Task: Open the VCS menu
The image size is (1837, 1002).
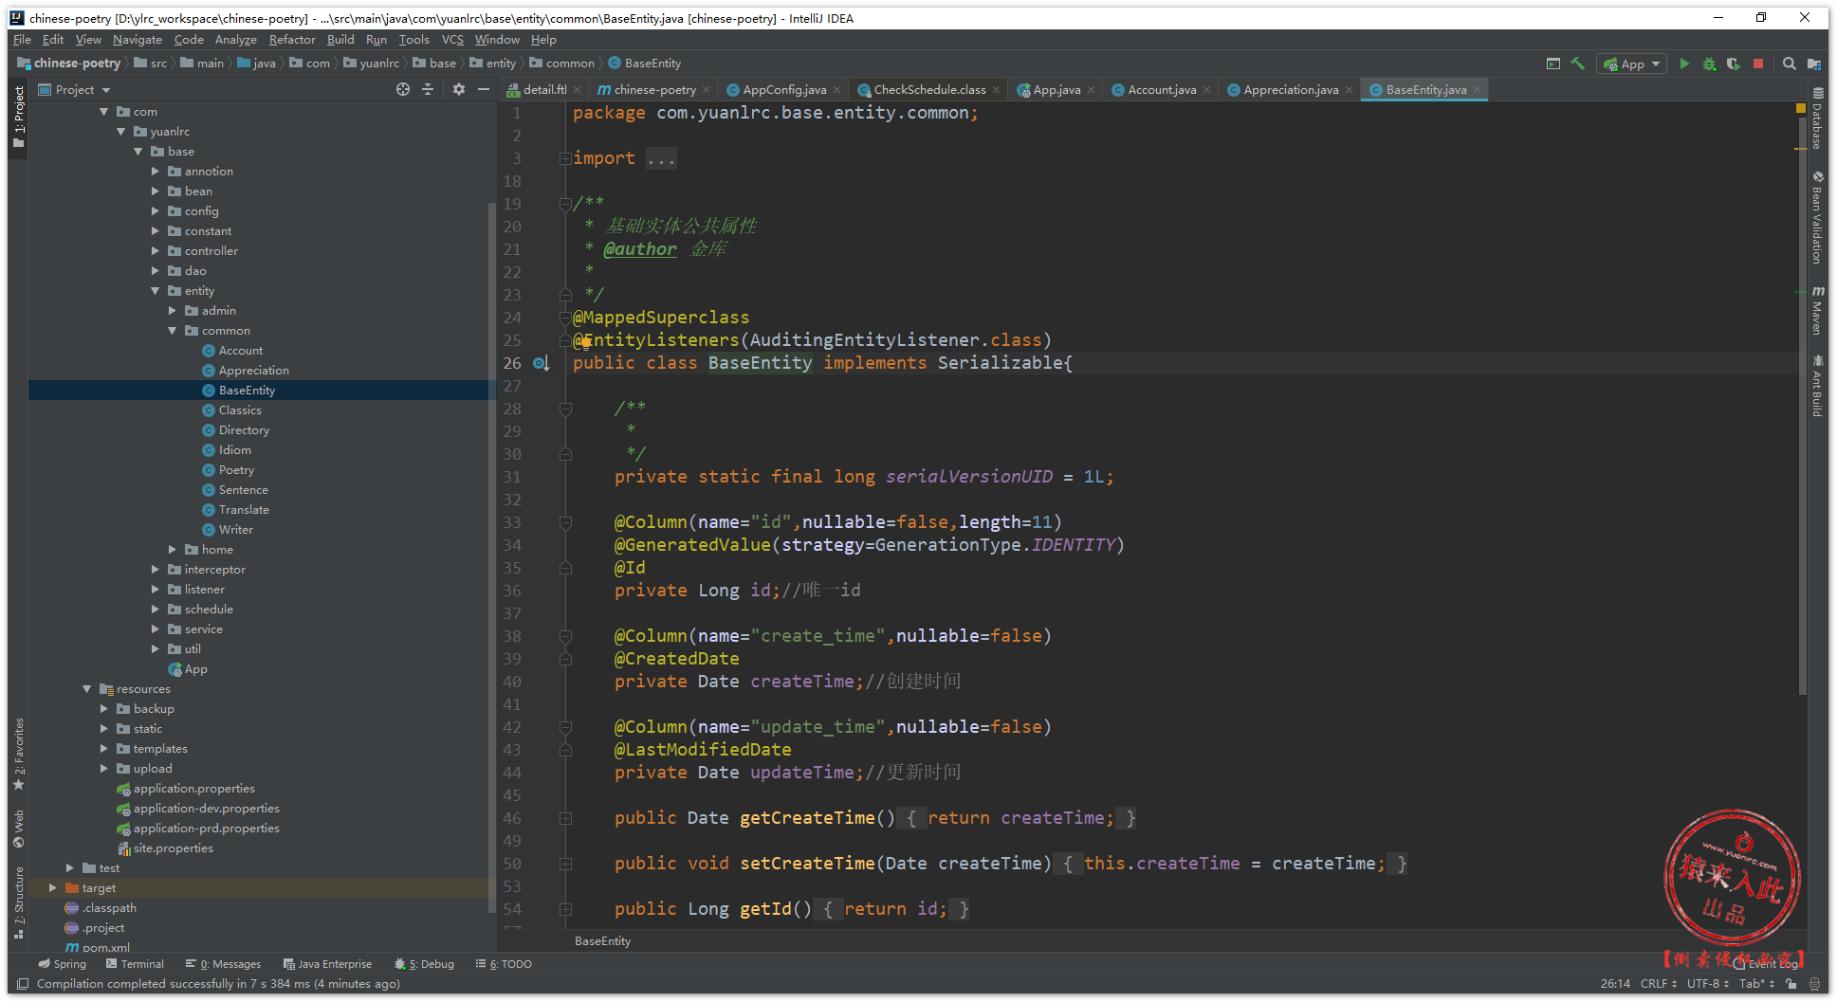Action: click(452, 40)
